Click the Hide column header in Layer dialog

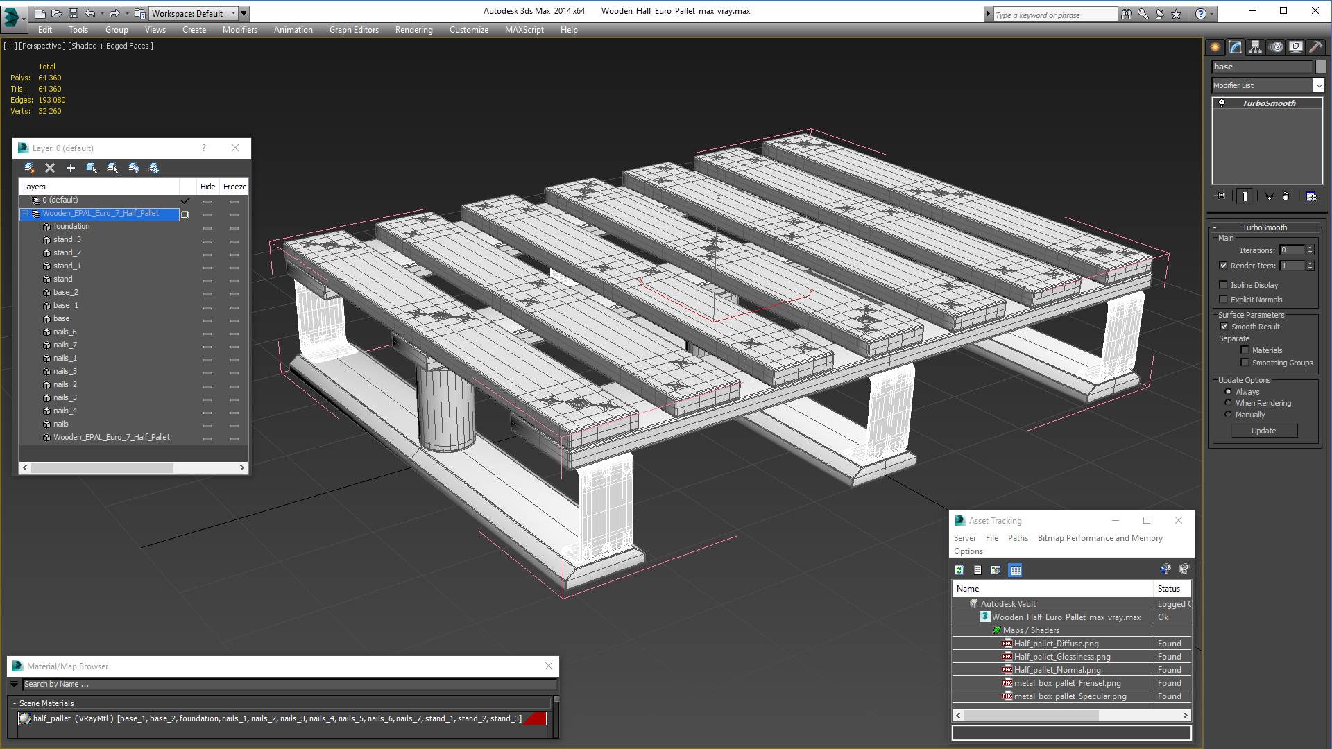pos(207,187)
